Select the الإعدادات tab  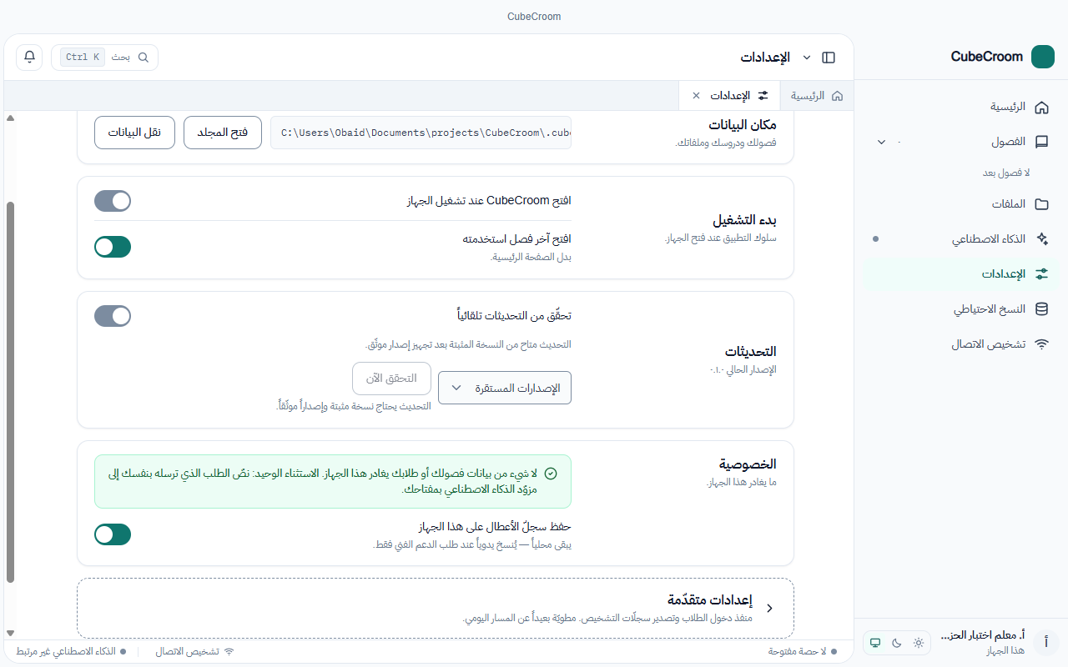[x=729, y=96]
